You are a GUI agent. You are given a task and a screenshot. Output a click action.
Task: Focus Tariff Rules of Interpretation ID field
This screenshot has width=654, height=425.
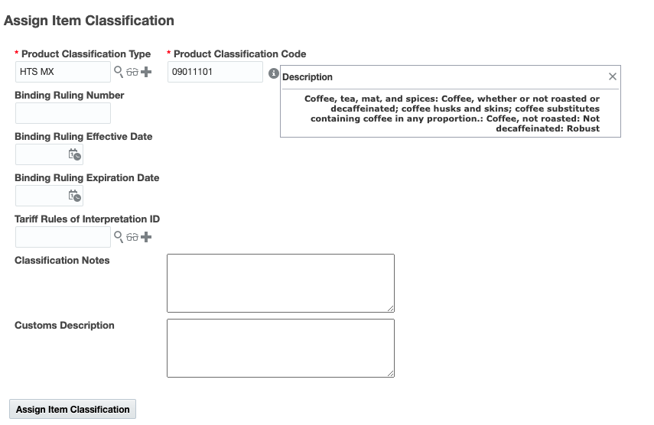click(x=63, y=237)
